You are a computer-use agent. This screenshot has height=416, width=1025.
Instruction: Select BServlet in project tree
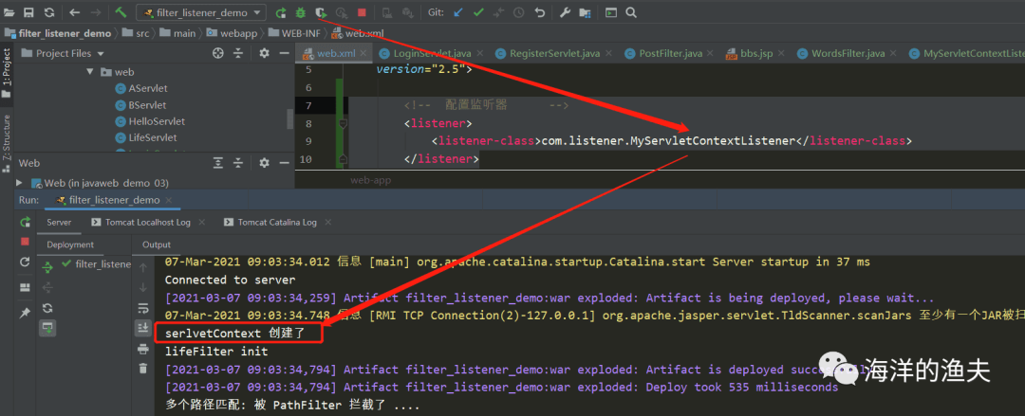point(140,104)
